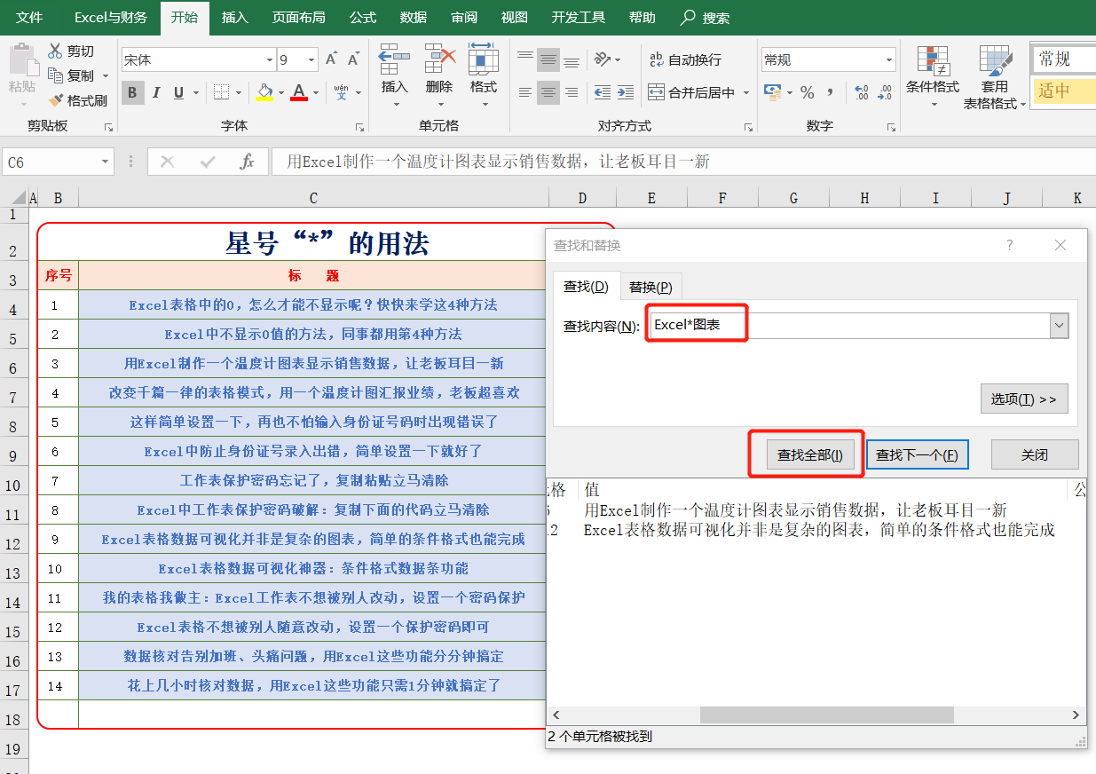Screen dimensions: 1096x774
Task: Open the font color dropdown arrow
Action: point(315,92)
